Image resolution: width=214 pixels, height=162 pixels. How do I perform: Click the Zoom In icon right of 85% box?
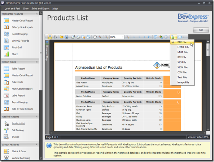coord(127,37)
